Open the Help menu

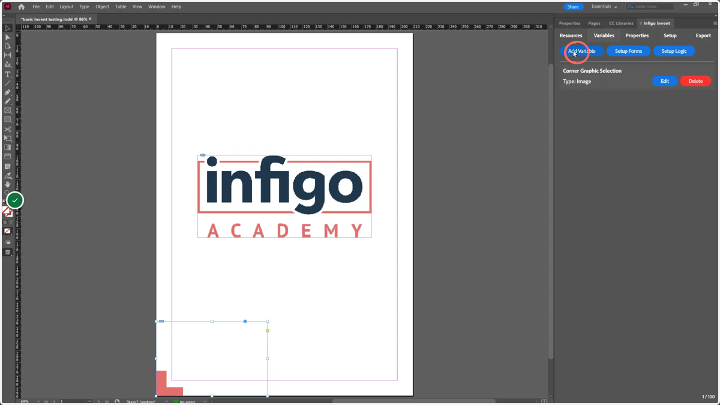[176, 7]
